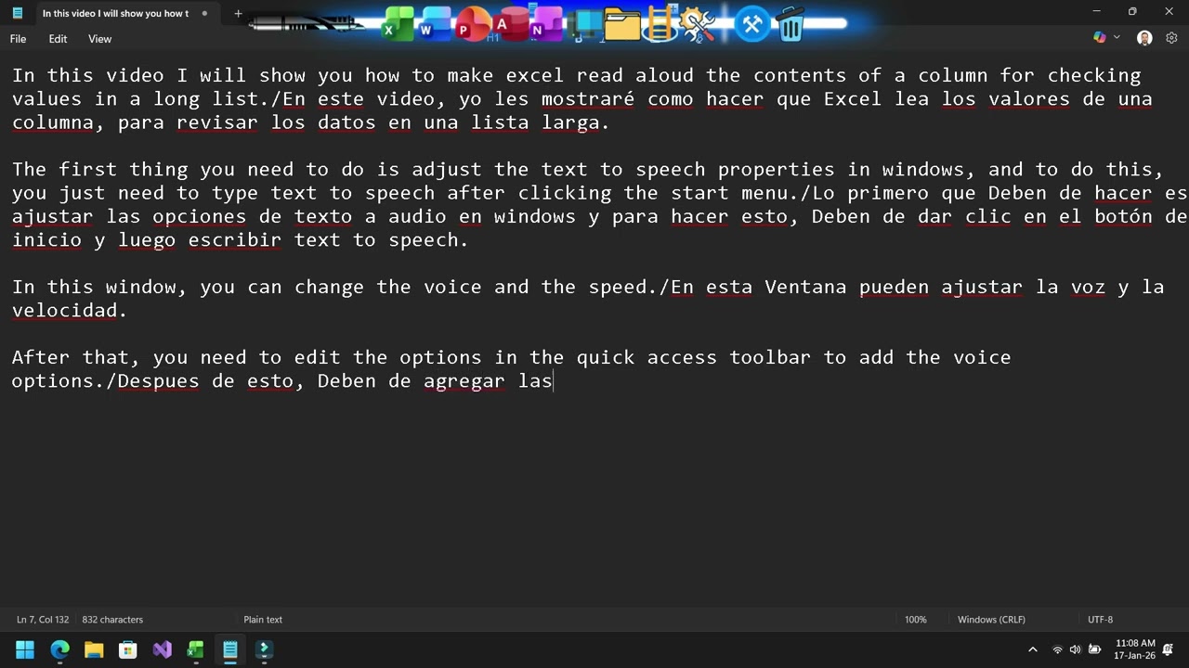This screenshot has height=668, width=1189.
Task: Open PowerPoint from the floating dock
Action: tap(473, 24)
